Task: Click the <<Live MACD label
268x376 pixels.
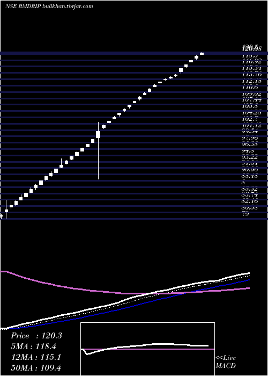Action: click(226, 362)
